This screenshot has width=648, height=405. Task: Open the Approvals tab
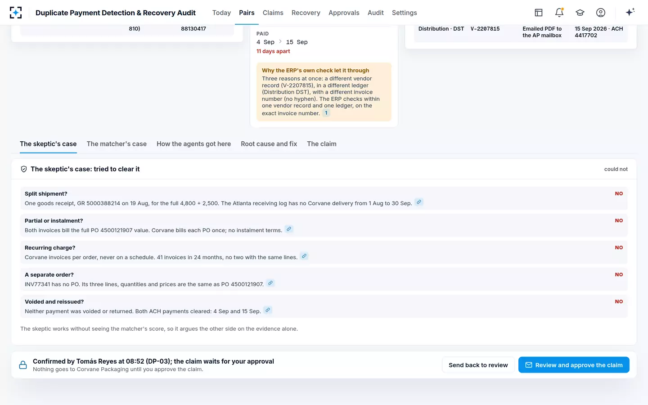(344, 13)
